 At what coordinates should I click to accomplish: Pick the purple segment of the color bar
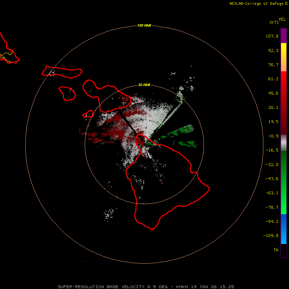(x=284, y=36)
